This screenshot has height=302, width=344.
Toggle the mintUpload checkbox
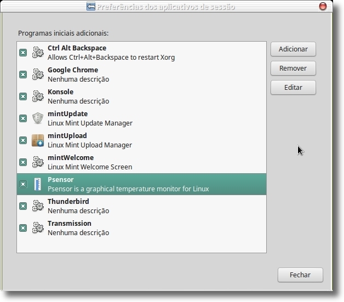(x=23, y=140)
